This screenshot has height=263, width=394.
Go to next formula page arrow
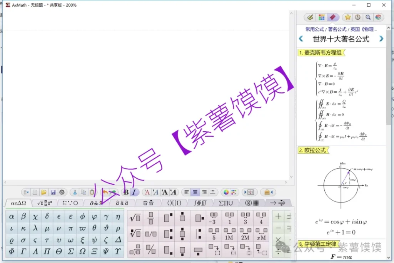381,39
